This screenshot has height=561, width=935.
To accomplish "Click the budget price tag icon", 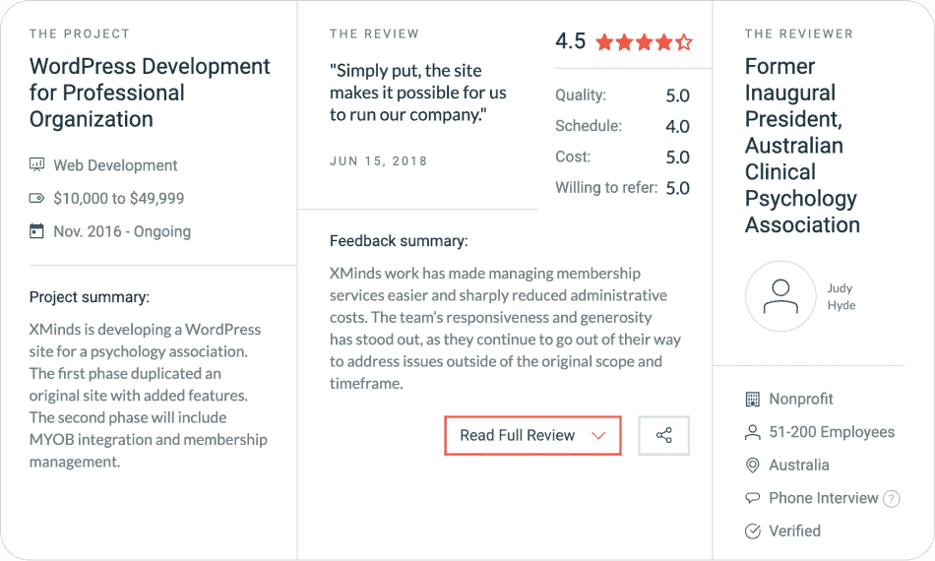I will tap(37, 199).
